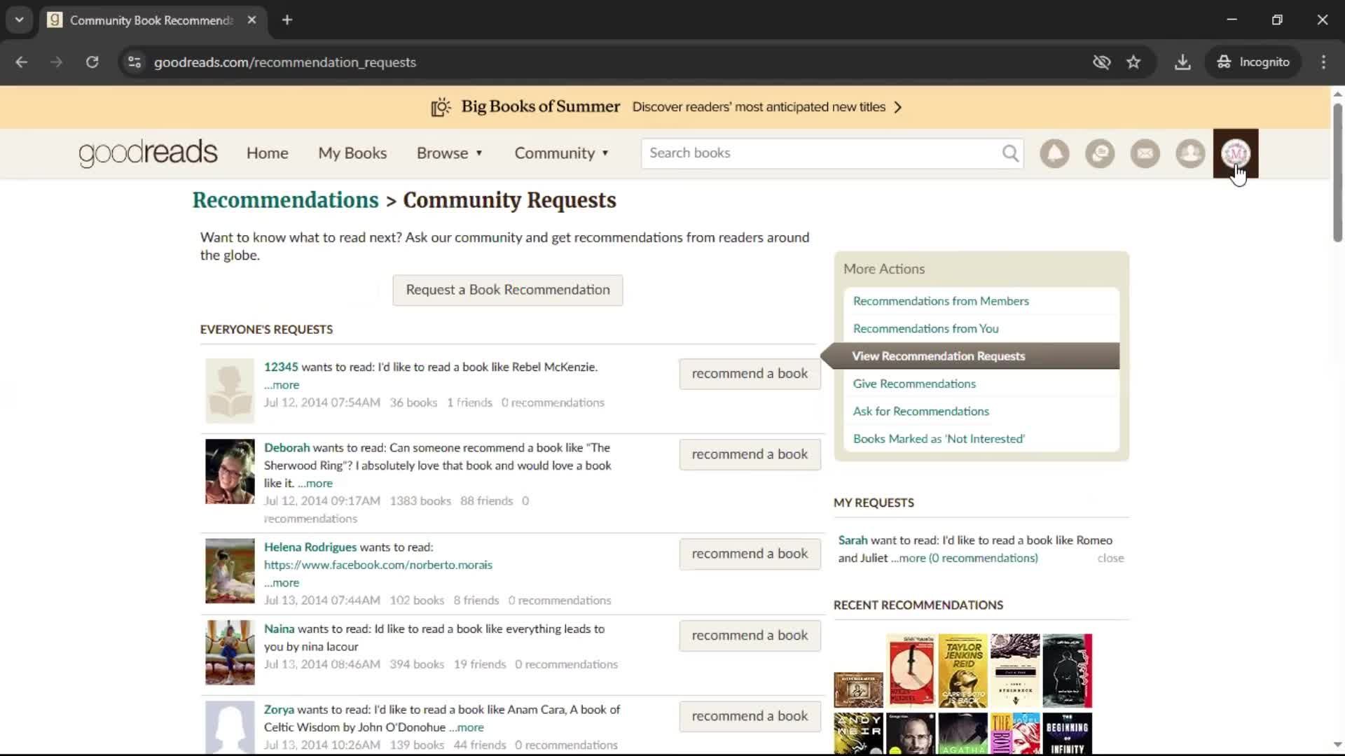Click the Recommendations breadcrumb link
The image size is (1345, 756).
pos(285,200)
